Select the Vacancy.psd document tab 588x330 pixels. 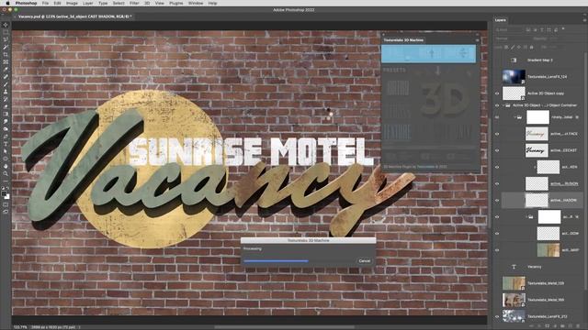coord(74,16)
